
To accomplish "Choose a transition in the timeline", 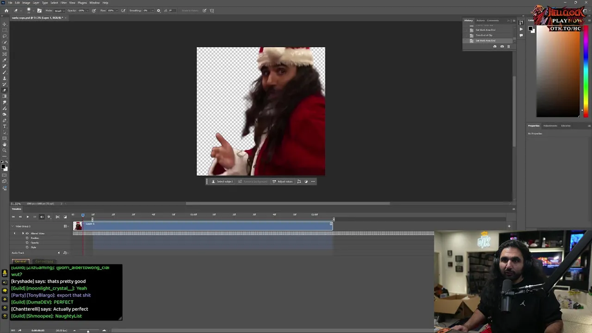I will click(65, 217).
